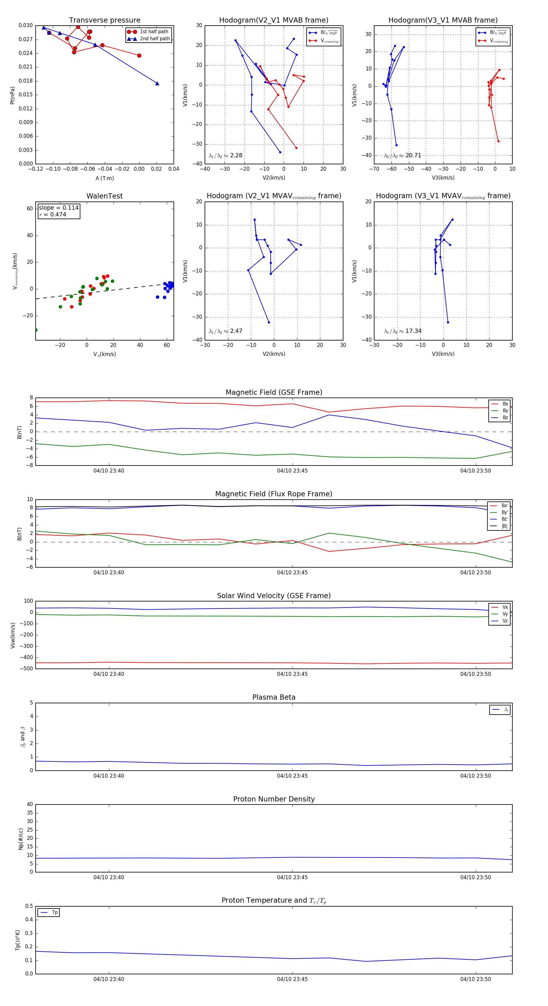Click the 'Proton Temperature and Te/Tp' title
The width and height of the screenshot is (548, 1006).
click(x=274, y=901)
